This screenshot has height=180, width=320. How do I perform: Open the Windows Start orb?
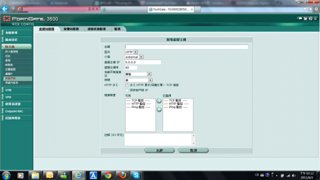tap(6, 175)
